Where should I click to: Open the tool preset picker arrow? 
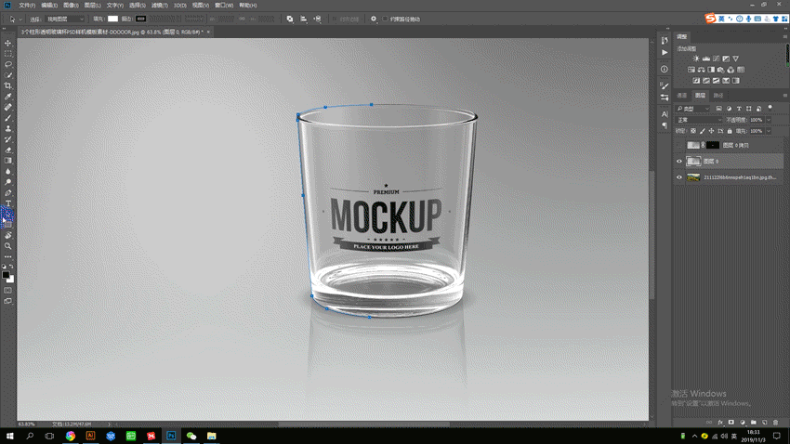coord(20,20)
